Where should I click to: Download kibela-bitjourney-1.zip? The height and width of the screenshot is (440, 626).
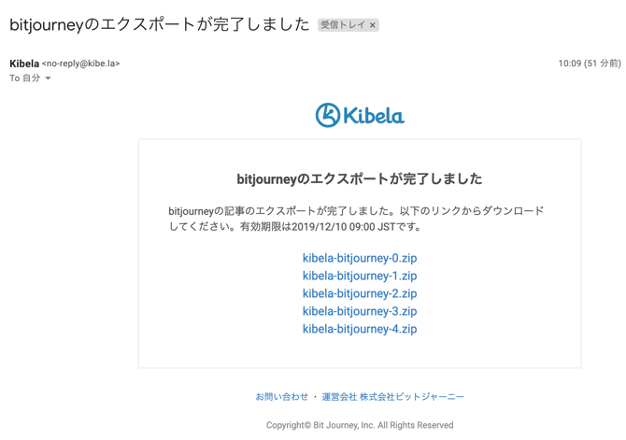pyautogui.click(x=360, y=276)
